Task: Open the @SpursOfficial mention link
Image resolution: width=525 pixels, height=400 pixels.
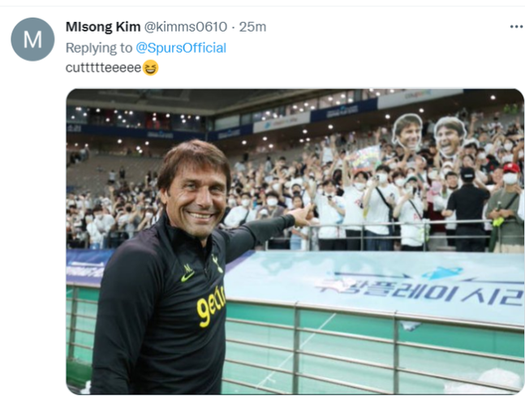Action: pos(181,48)
